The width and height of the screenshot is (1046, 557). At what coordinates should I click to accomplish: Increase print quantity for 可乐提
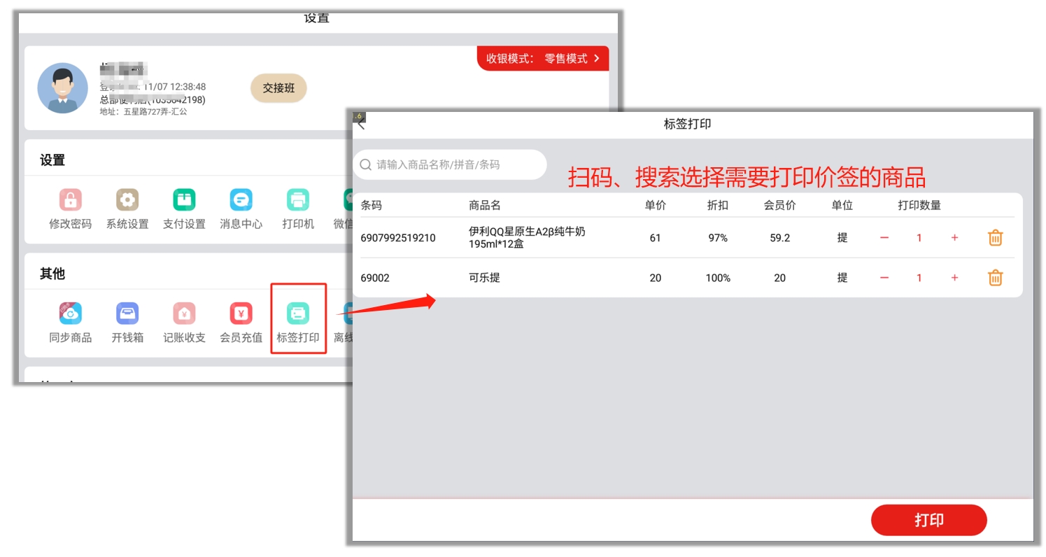(x=954, y=278)
